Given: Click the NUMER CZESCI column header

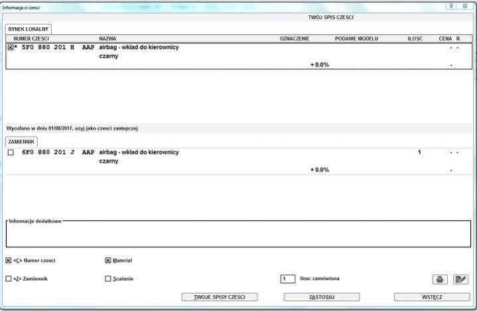Looking at the screenshot, I should 31,38.
